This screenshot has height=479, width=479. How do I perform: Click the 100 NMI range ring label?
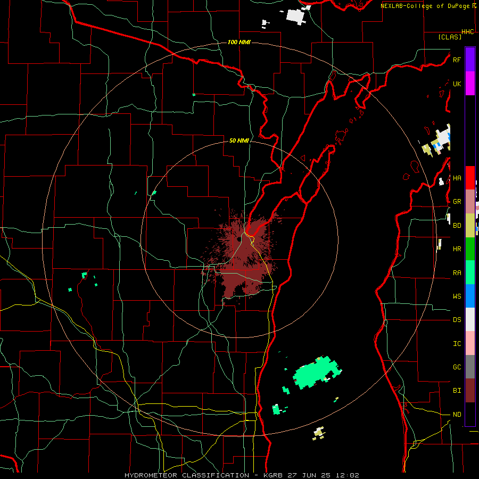tap(239, 42)
